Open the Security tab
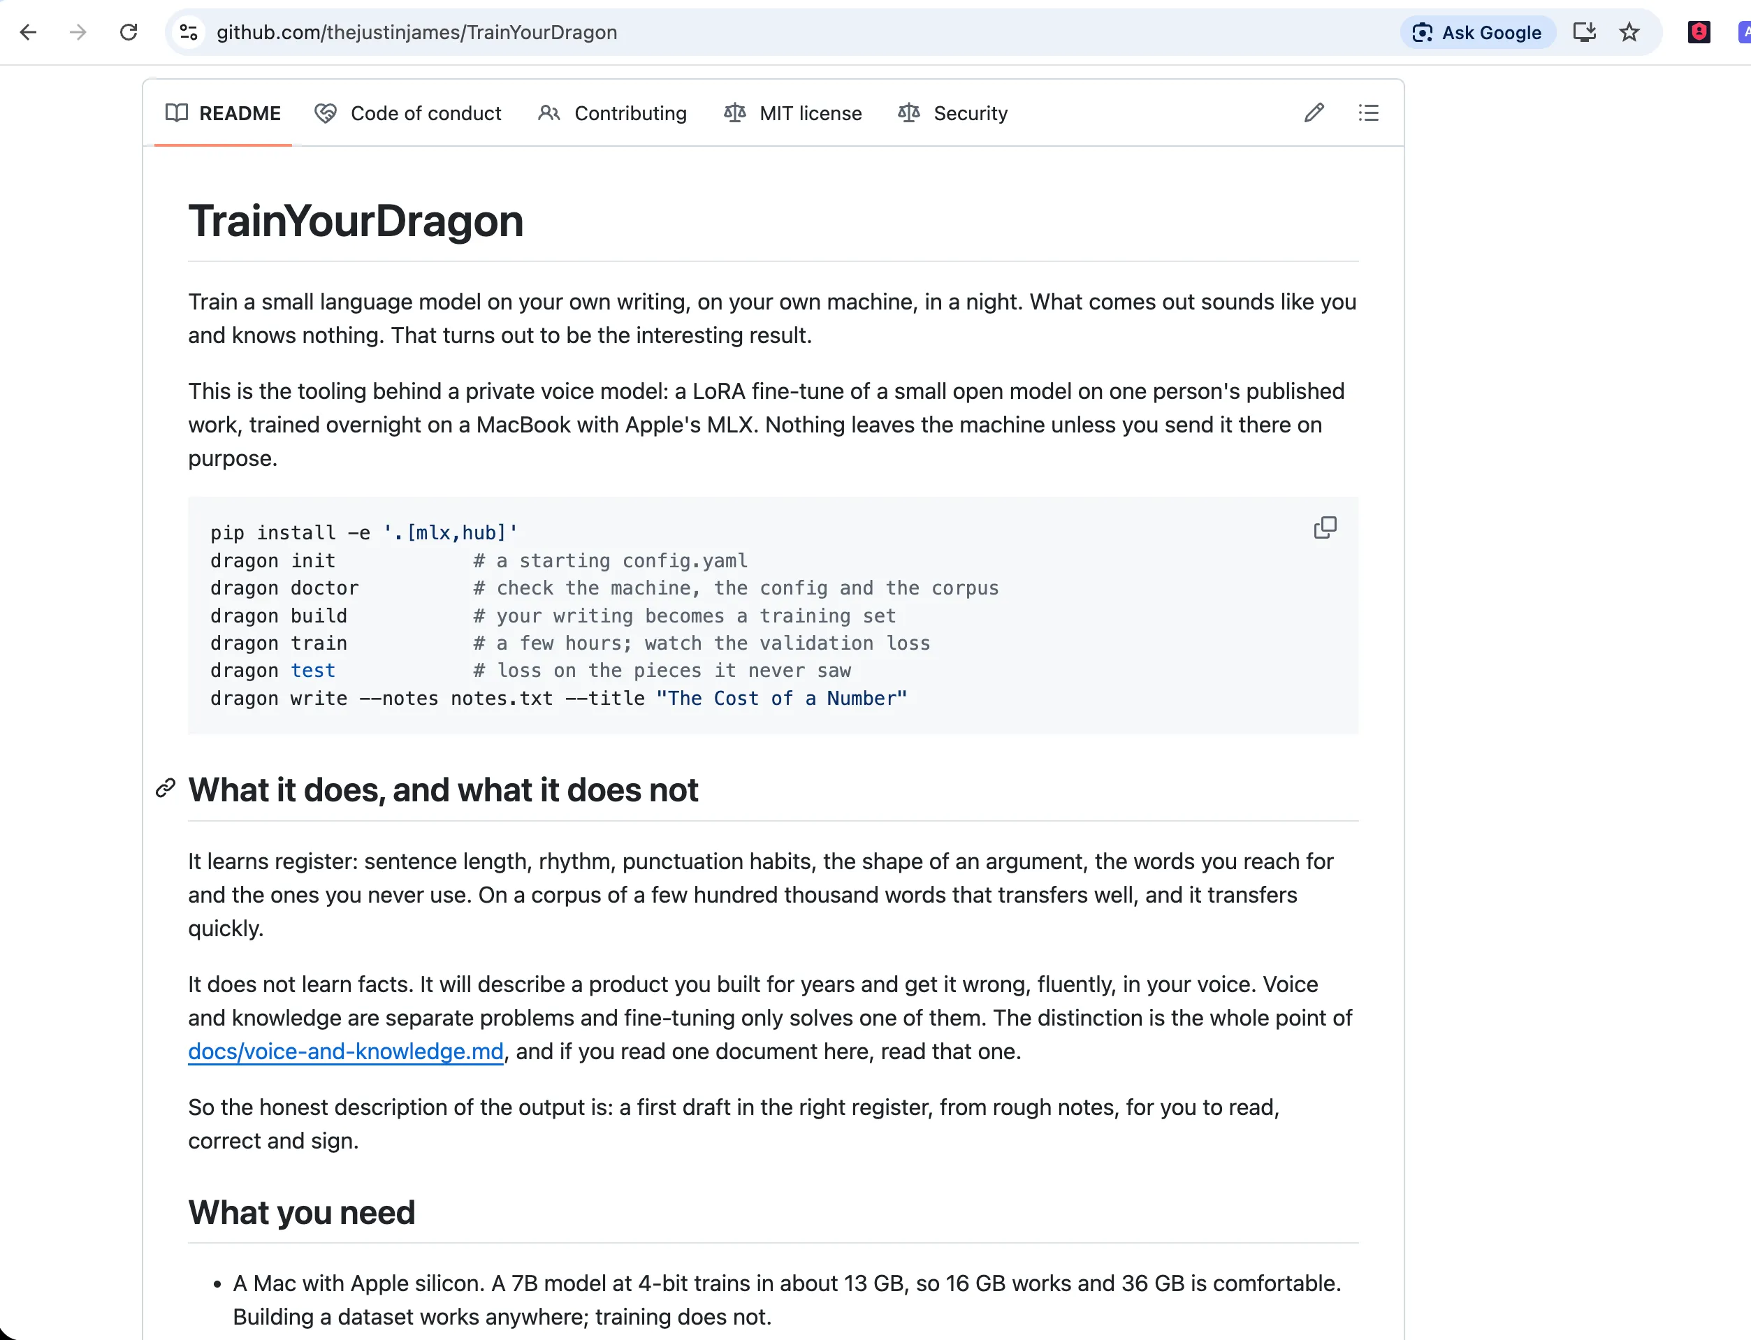The height and width of the screenshot is (1340, 1751). pyautogui.click(x=952, y=113)
